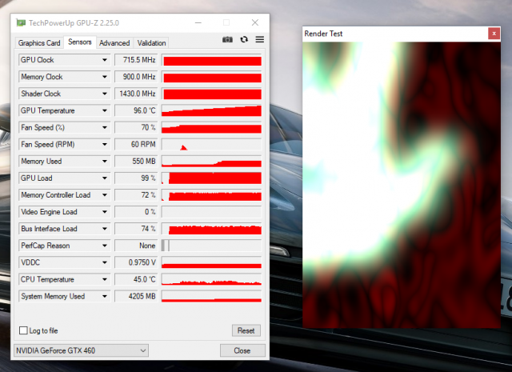This screenshot has width=512, height=372.
Task: Expand the Memory Clock sensor dropdown
Action: pos(105,77)
